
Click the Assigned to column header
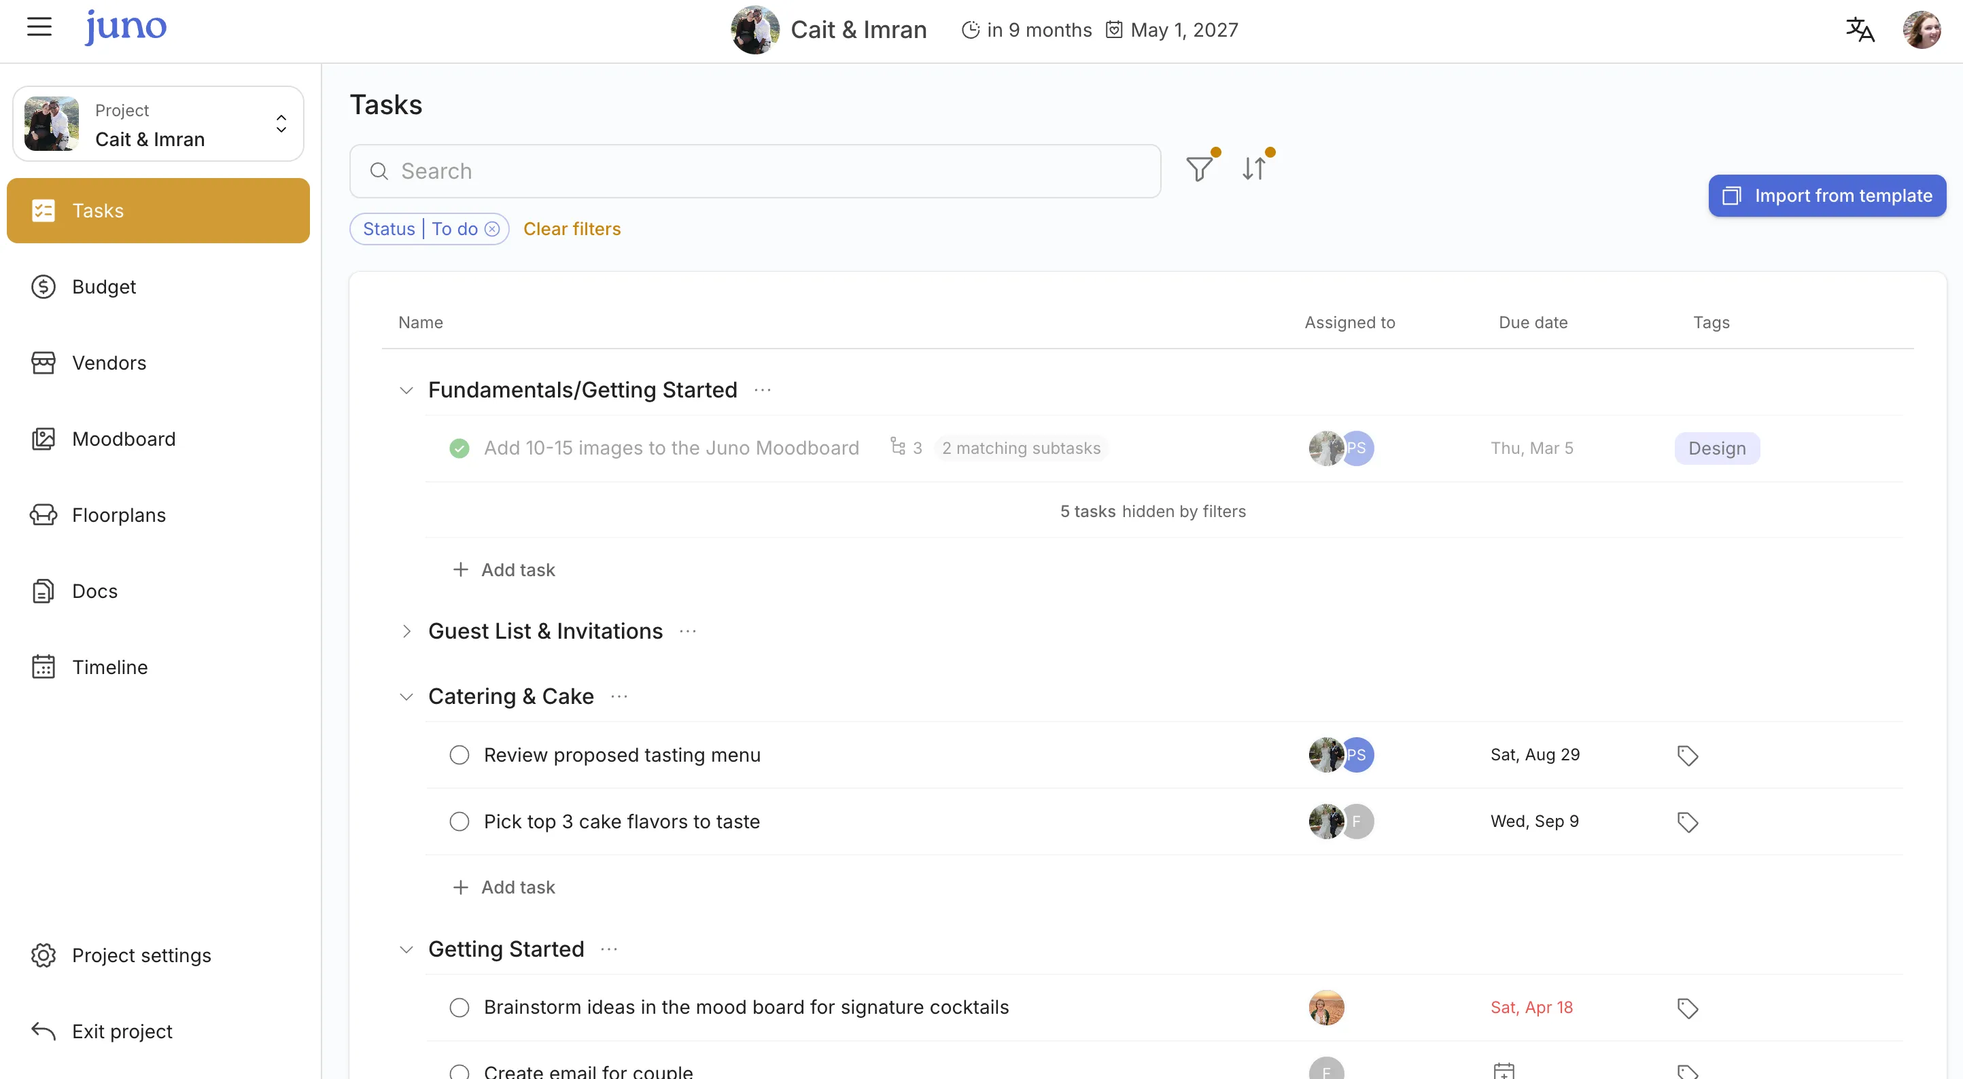(x=1350, y=322)
